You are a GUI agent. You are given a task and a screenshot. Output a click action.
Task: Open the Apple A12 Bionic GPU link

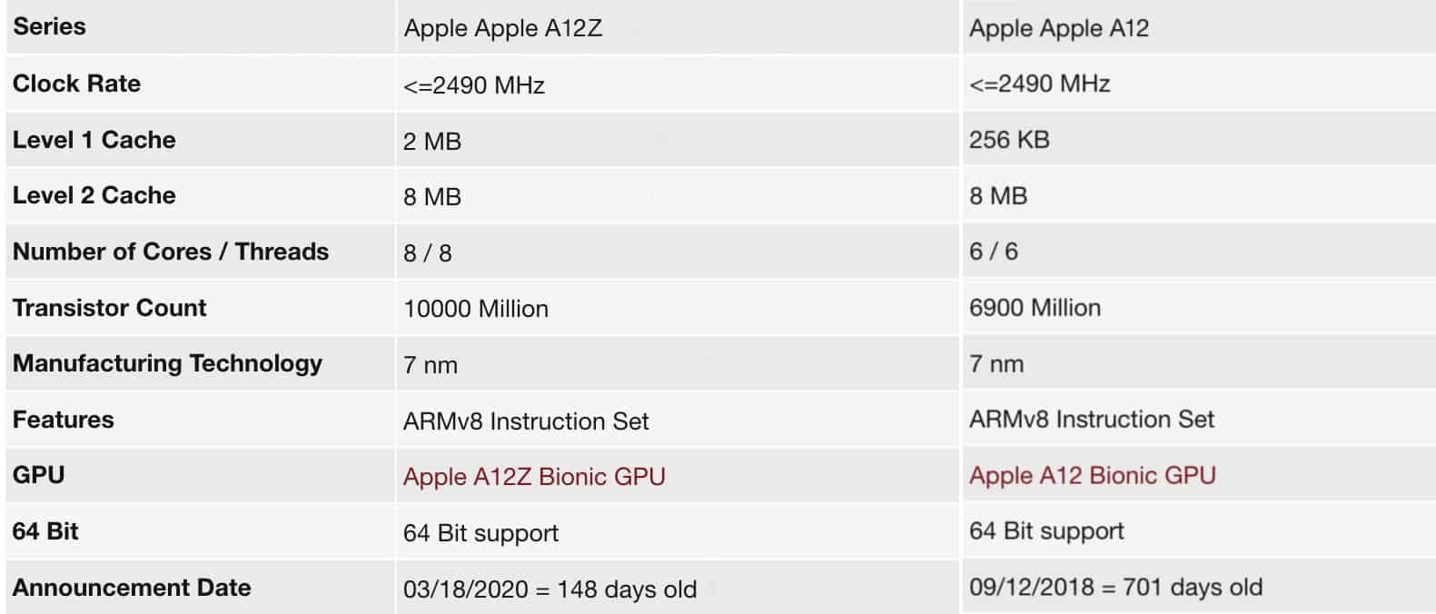point(1092,475)
